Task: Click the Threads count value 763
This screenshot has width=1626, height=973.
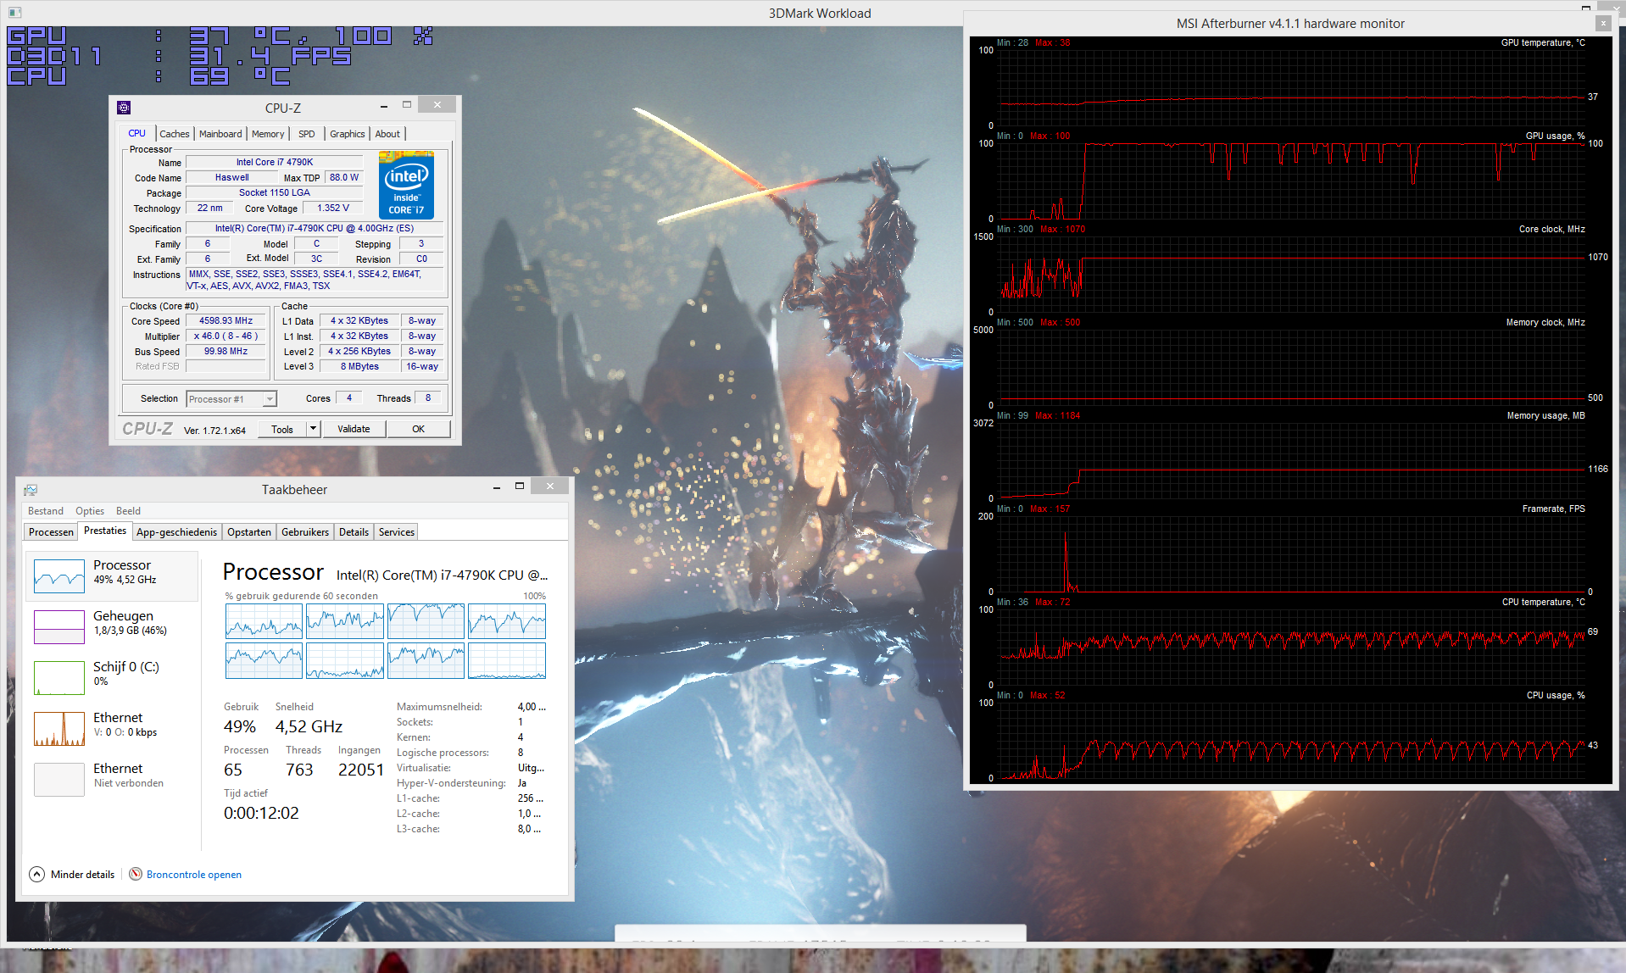Action: tap(299, 770)
